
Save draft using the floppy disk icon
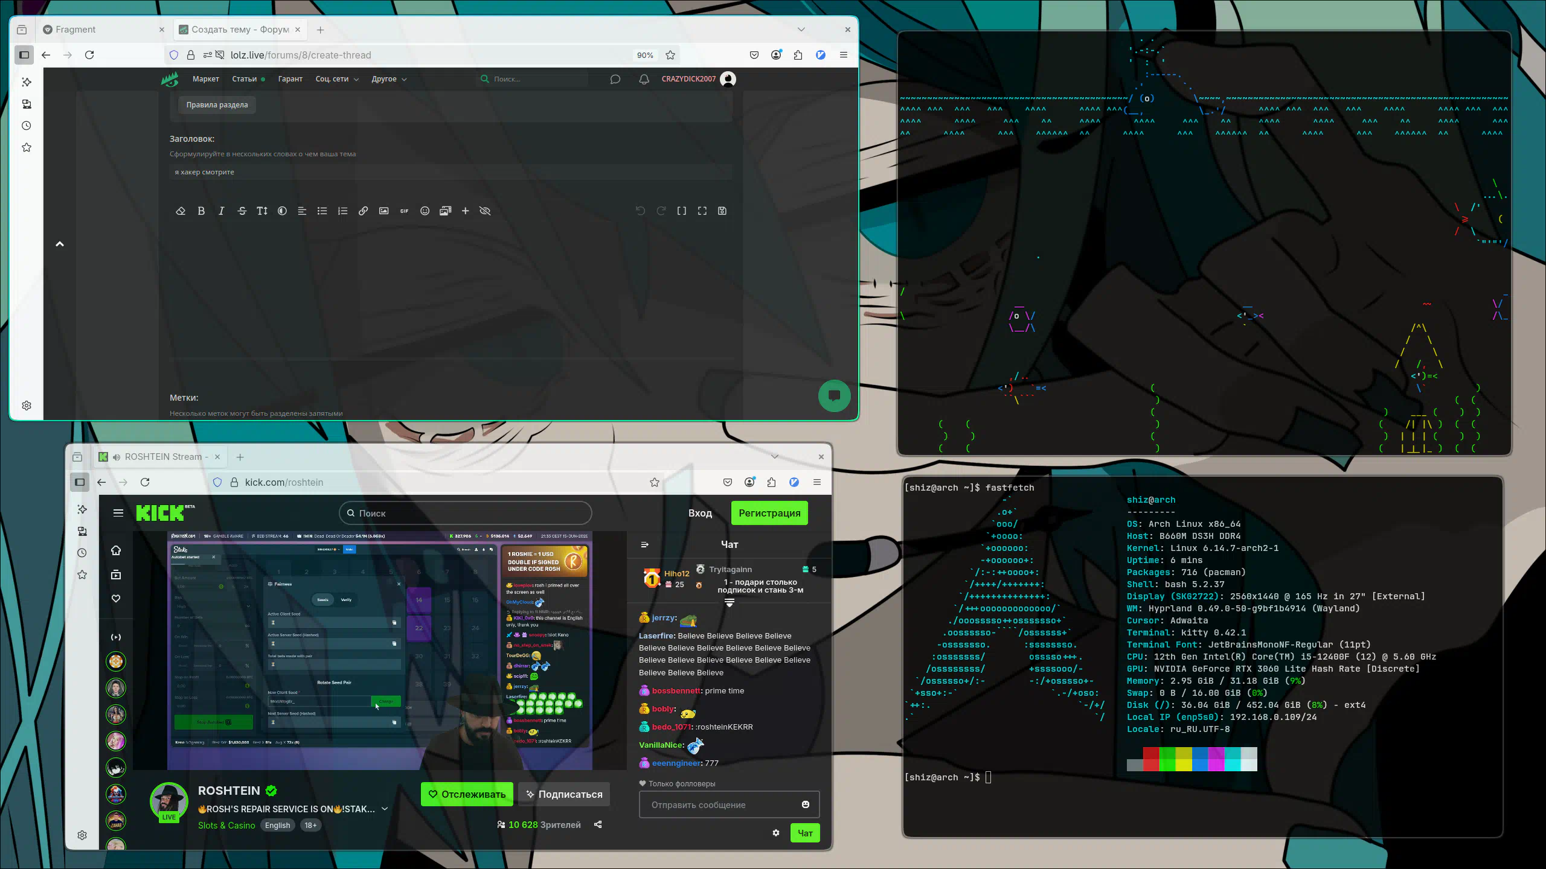point(722,211)
